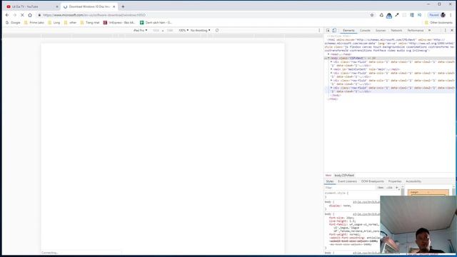The image size is (457, 257).
Task: Bookmark this page with the star icon
Action: (x=372, y=15)
